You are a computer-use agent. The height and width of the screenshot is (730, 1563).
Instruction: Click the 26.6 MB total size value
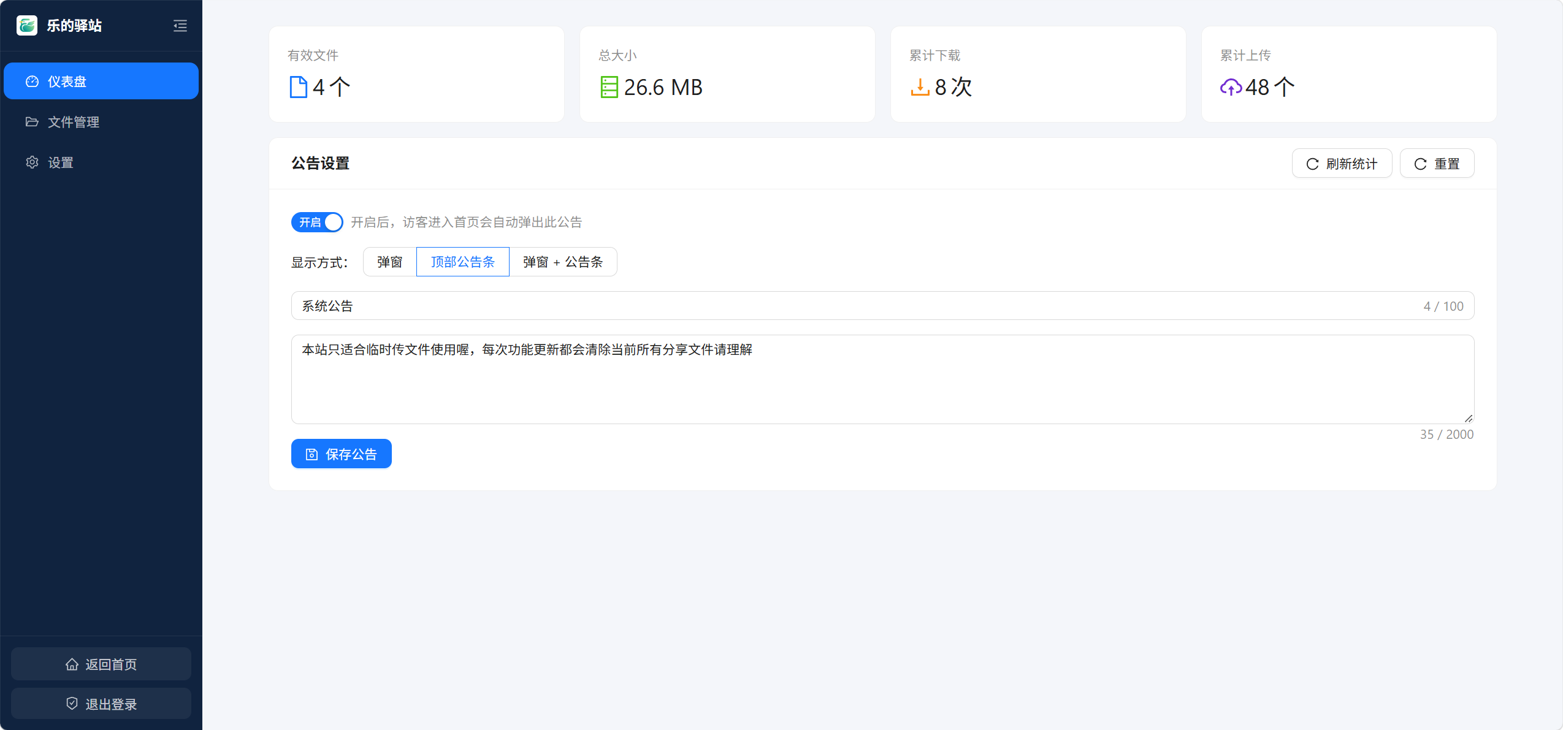(x=663, y=87)
